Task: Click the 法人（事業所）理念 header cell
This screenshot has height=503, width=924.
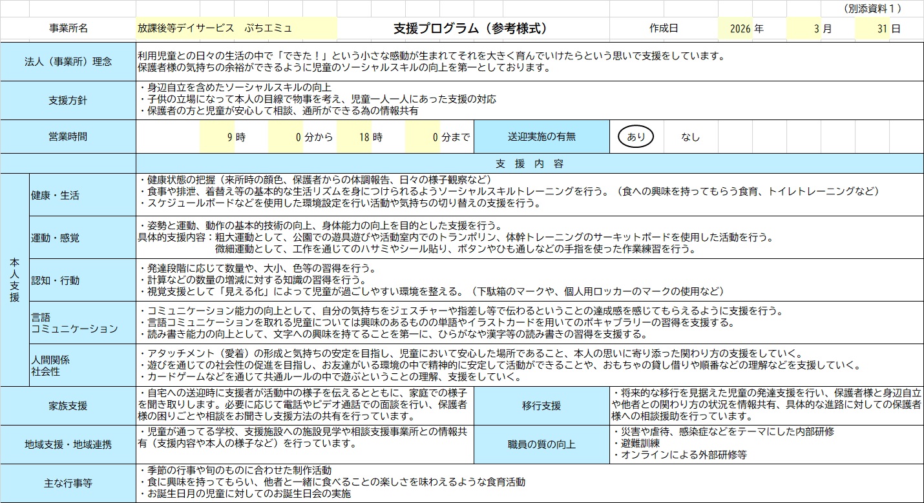Action: point(68,62)
